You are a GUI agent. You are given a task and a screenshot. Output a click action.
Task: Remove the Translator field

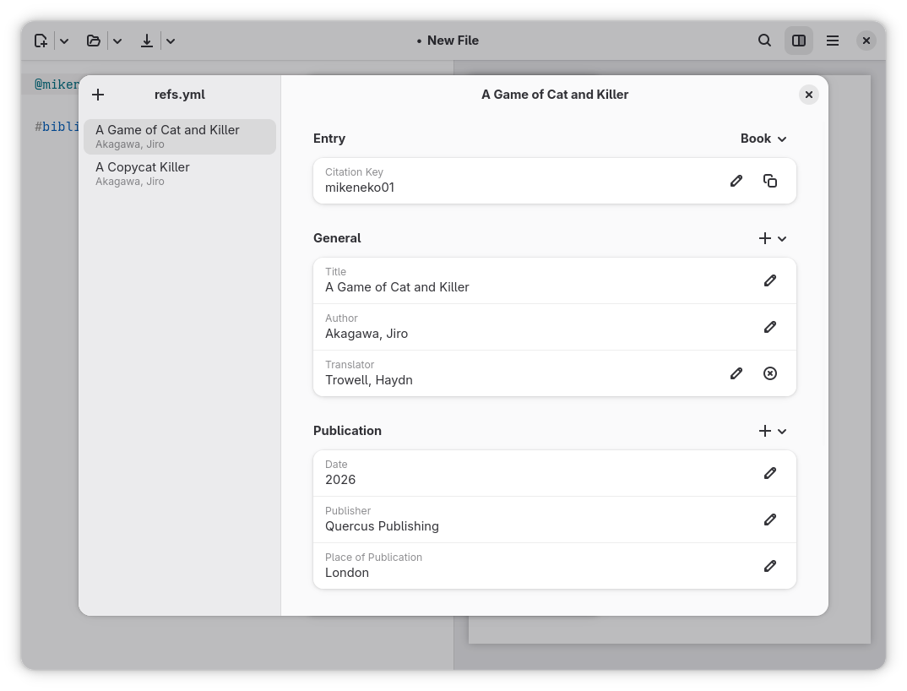[x=770, y=373]
